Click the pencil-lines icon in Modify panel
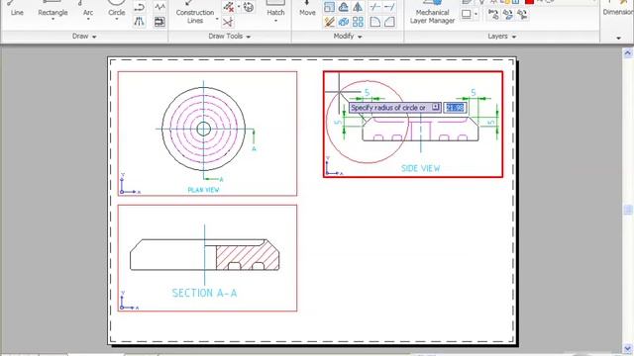Image resolution: width=634 pixels, height=356 pixels. pos(329,22)
